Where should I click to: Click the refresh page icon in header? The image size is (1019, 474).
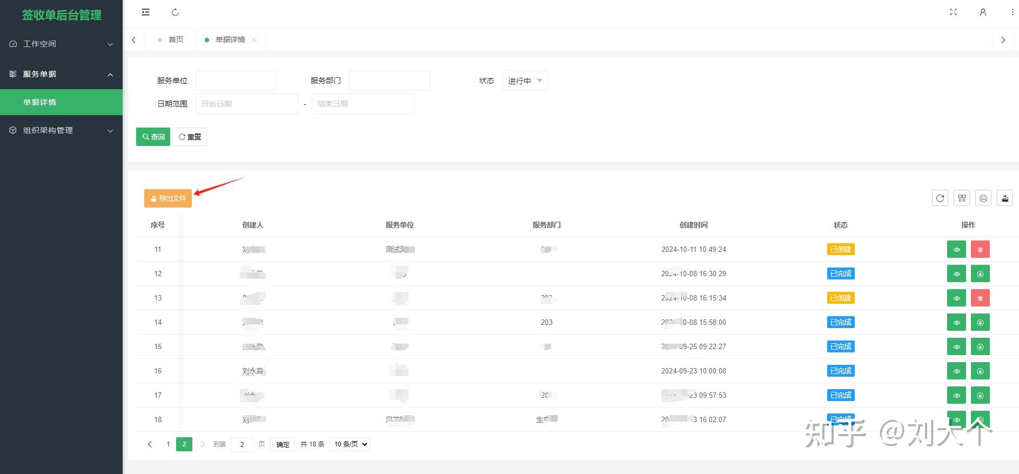point(175,12)
